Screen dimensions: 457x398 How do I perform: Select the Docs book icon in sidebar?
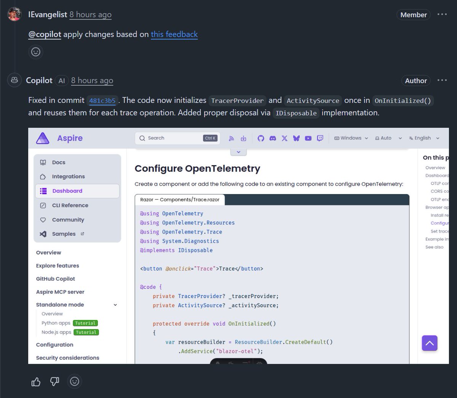pos(43,162)
